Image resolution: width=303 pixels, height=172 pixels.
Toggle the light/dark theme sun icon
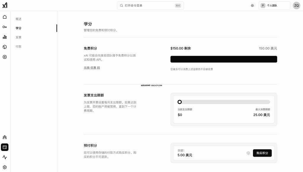(252, 5)
